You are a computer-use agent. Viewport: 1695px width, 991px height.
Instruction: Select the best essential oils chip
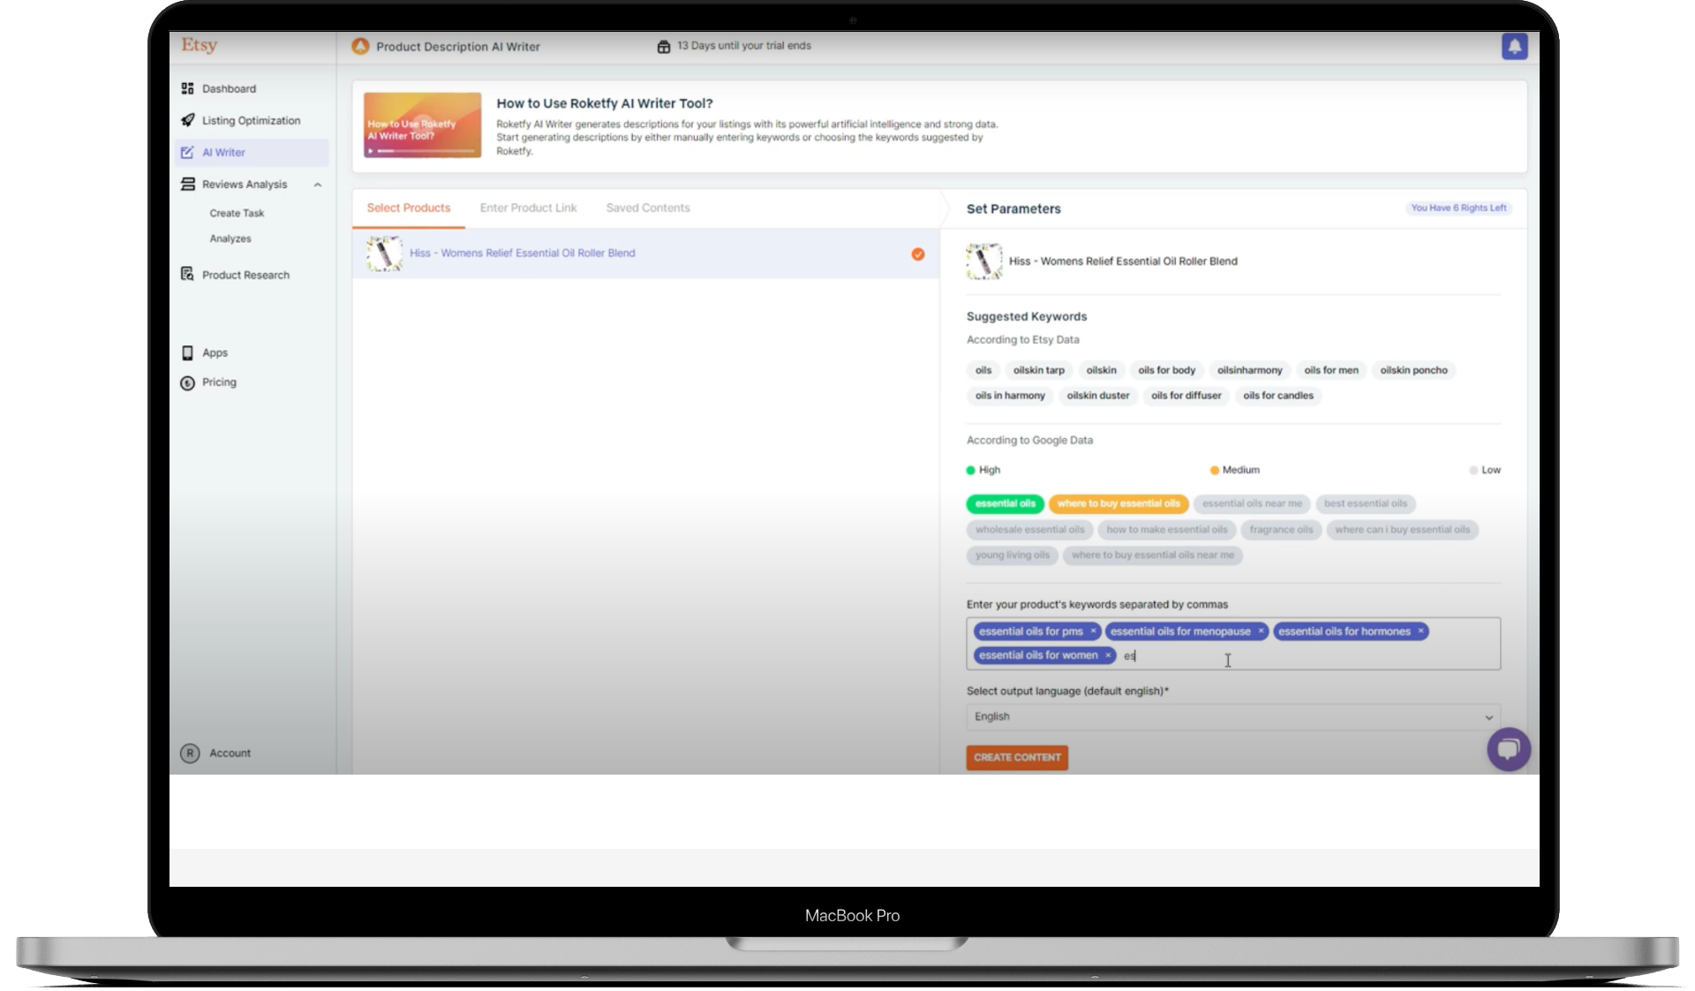tap(1366, 503)
